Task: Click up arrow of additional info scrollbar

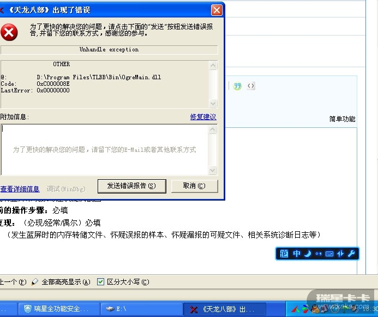Action: (212, 130)
